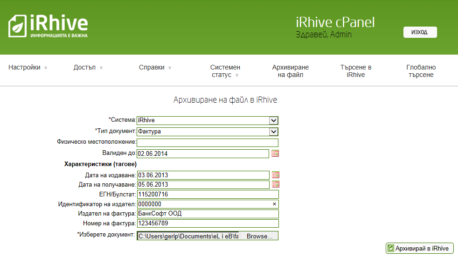Open the Настройки menu
This screenshot has width=458, height=258.
tap(28, 68)
